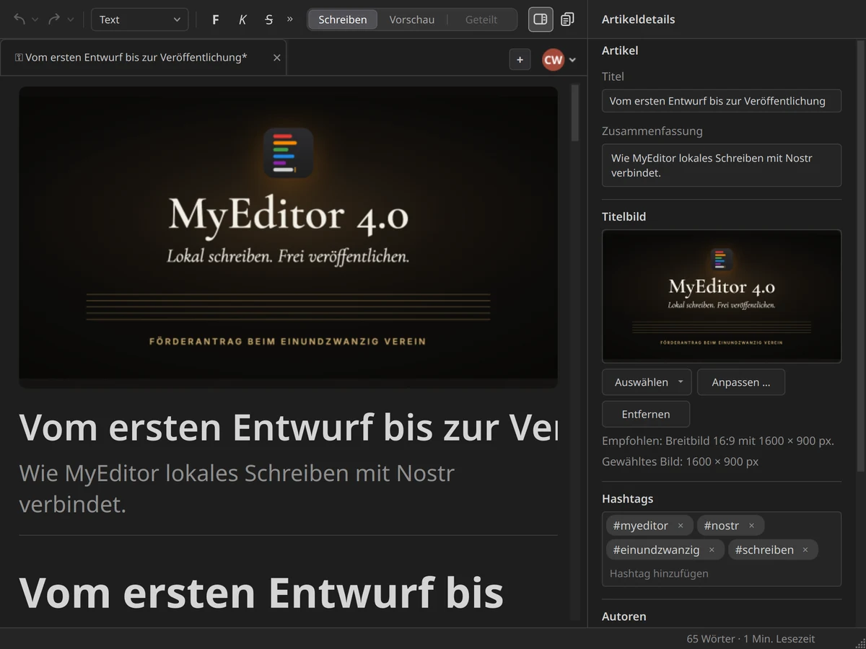Click the MyEditor 4.0 cover image in editor
The width and height of the screenshot is (866, 649).
coord(288,237)
